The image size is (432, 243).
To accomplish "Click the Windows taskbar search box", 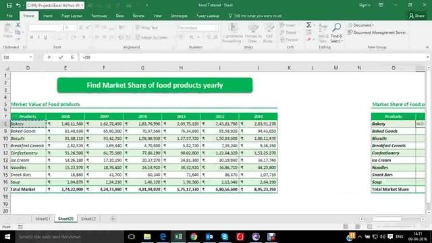I will pyautogui.click(x=69, y=237).
